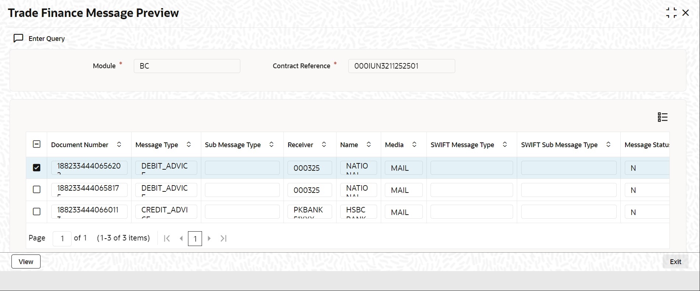Click the SWIFT Message Type header label
This screenshot has height=291, width=700.
pos(462,145)
